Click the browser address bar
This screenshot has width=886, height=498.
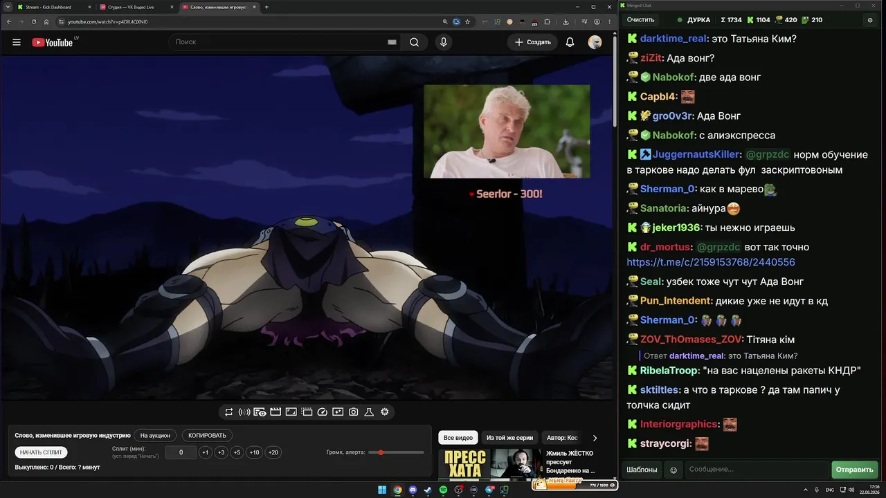253,21
